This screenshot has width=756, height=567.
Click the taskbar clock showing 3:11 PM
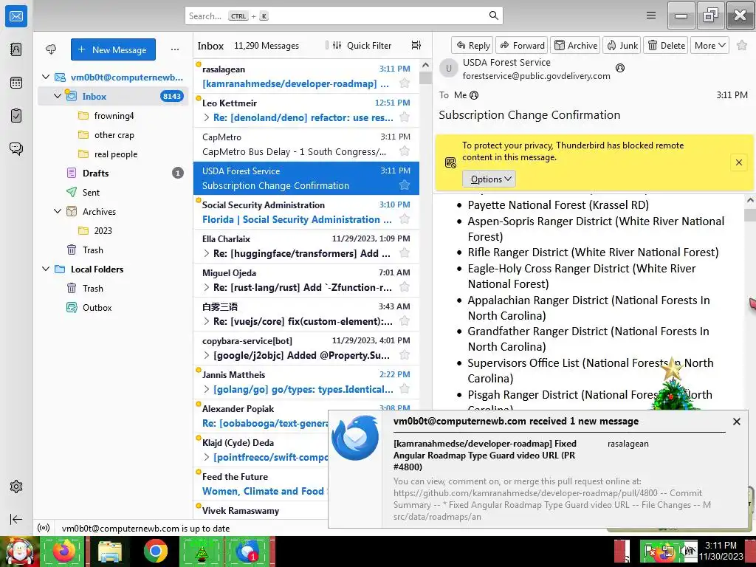click(721, 551)
